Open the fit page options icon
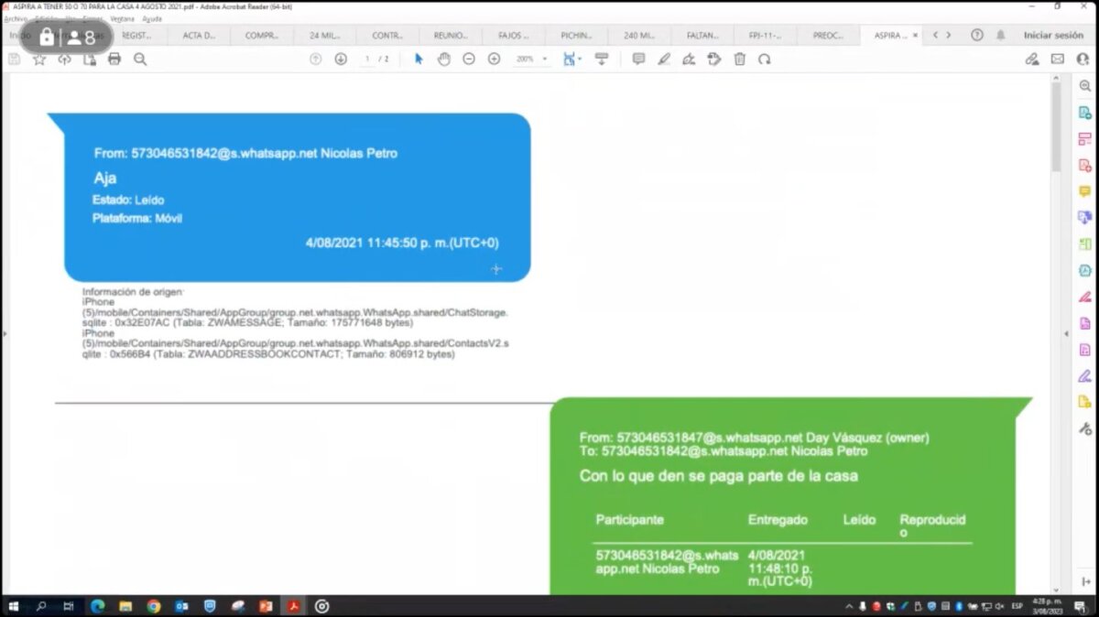 [571, 59]
